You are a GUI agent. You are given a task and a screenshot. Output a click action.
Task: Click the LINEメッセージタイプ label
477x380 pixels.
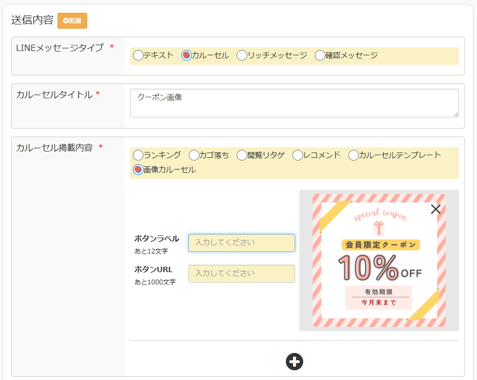(60, 48)
